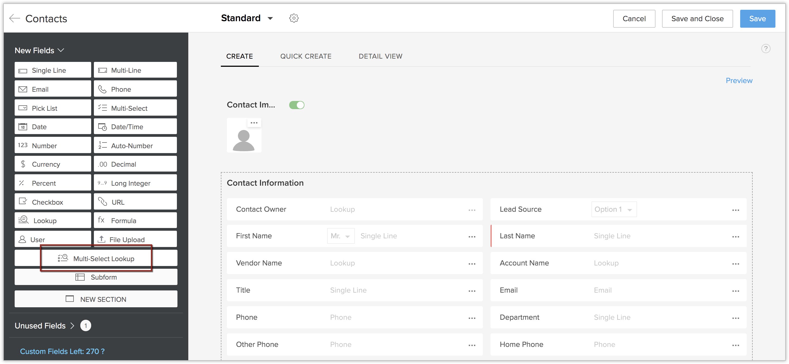Image resolution: width=789 pixels, height=364 pixels.
Task: Click the back arrow next to Contacts
Action: 14,18
